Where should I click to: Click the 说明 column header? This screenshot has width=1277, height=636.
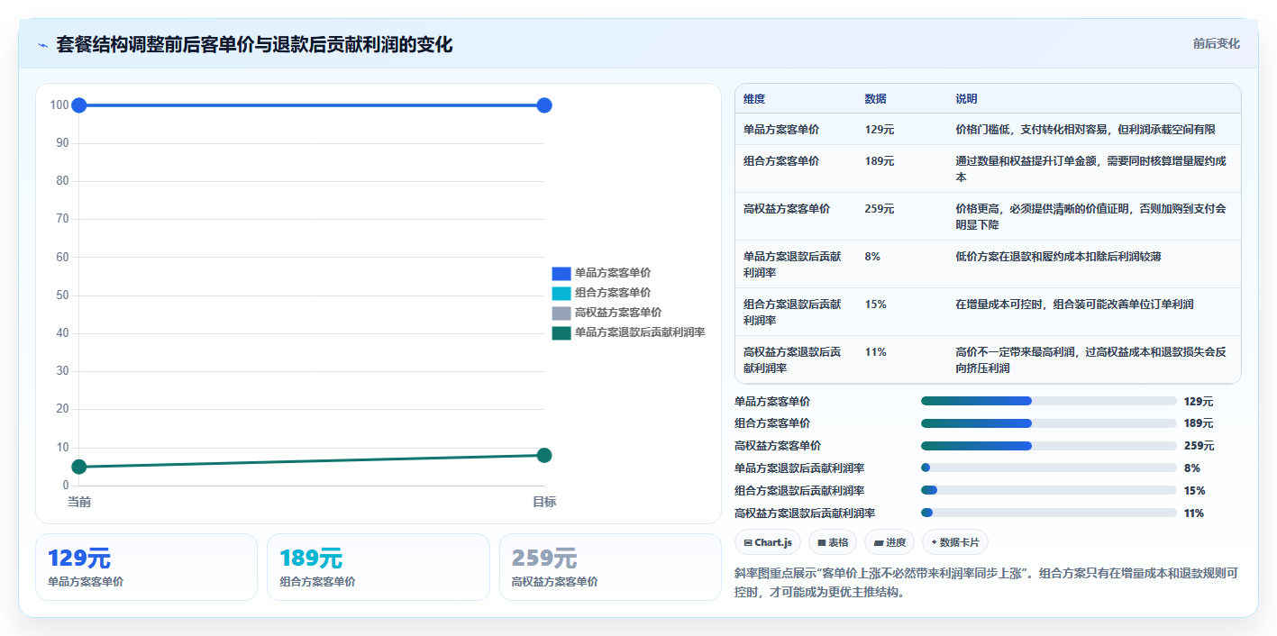[966, 99]
